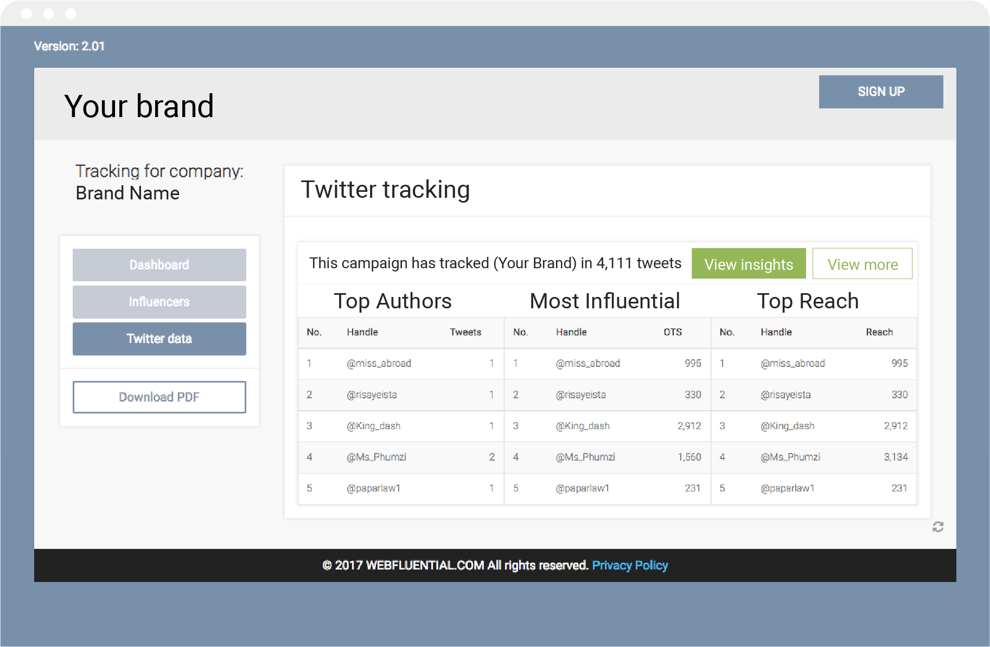The image size is (990, 647).
Task: Click the Reach column header
Action: pyautogui.click(x=879, y=332)
